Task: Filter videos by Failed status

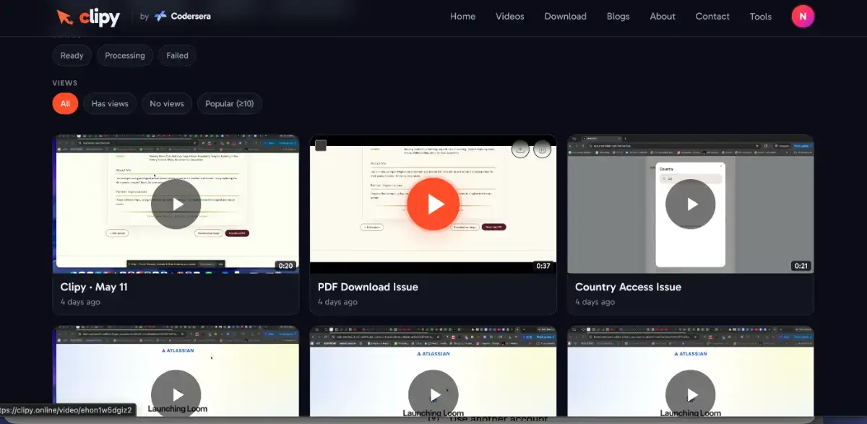Action: [x=177, y=56]
